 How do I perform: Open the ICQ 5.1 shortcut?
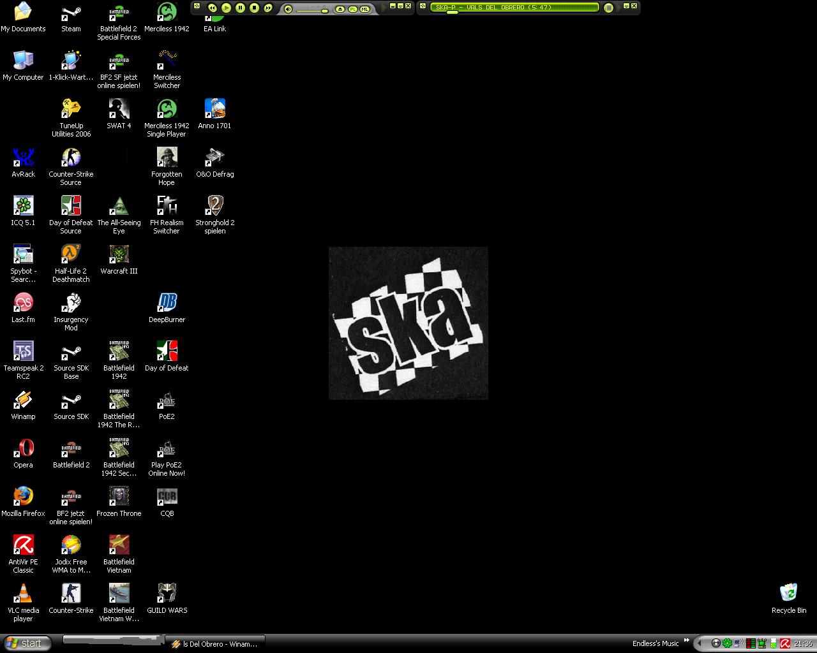23,211
